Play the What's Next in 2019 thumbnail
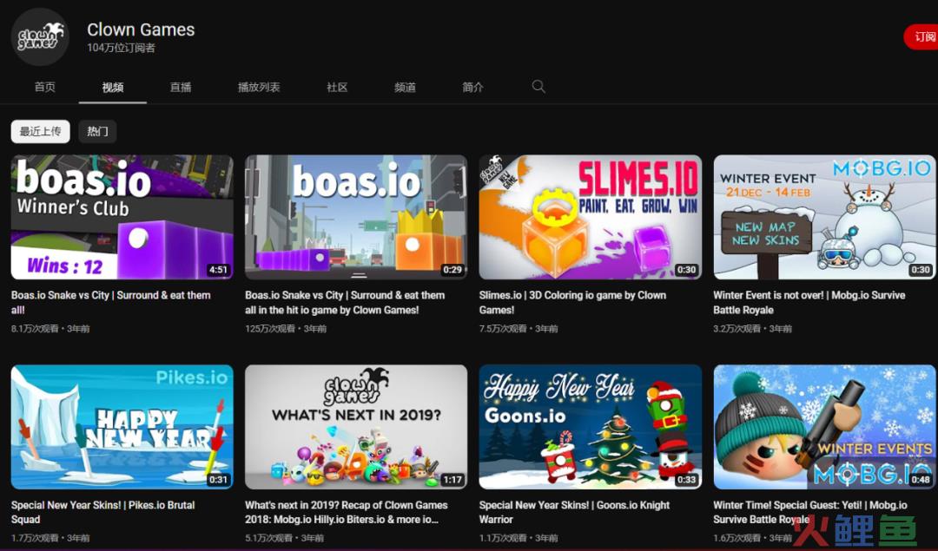 [x=356, y=427]
